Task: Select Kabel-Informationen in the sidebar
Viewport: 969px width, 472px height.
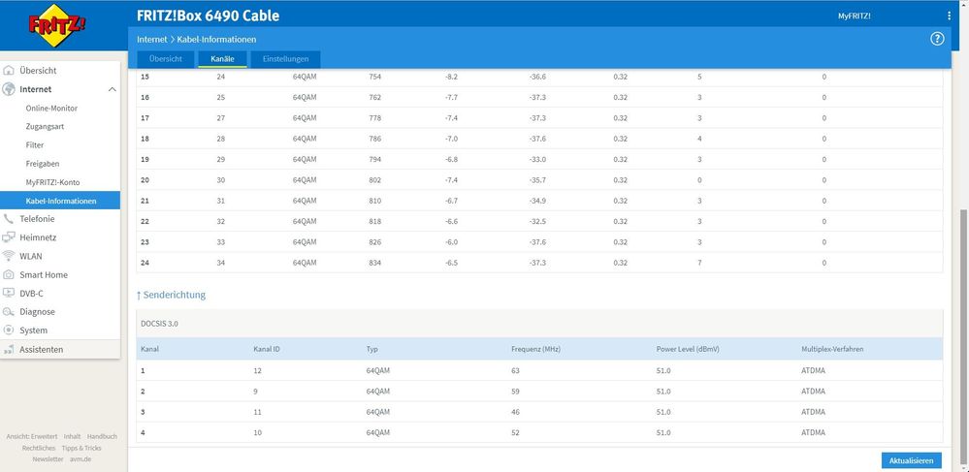Action: point(60,201)
